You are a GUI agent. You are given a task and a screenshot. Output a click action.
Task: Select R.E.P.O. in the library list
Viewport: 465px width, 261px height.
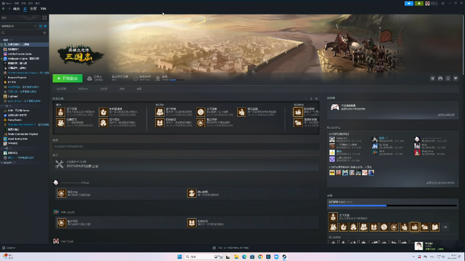point(12,82)
